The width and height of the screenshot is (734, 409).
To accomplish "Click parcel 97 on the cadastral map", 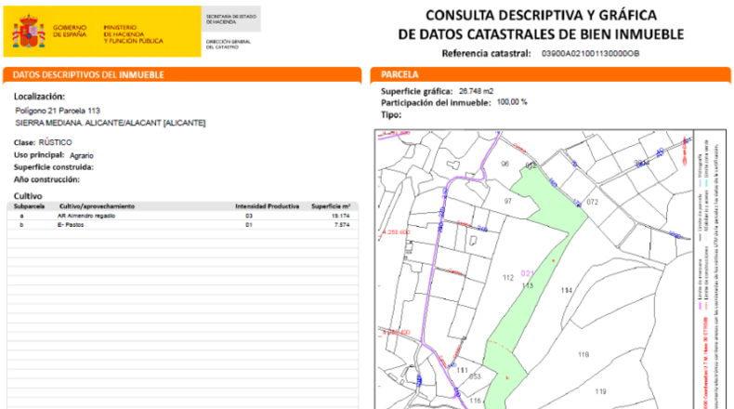I will tap(508, 201).
